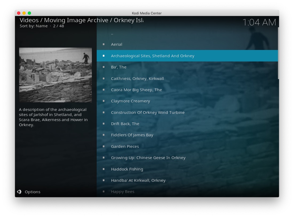Open the Options side menu

point(32,192)
